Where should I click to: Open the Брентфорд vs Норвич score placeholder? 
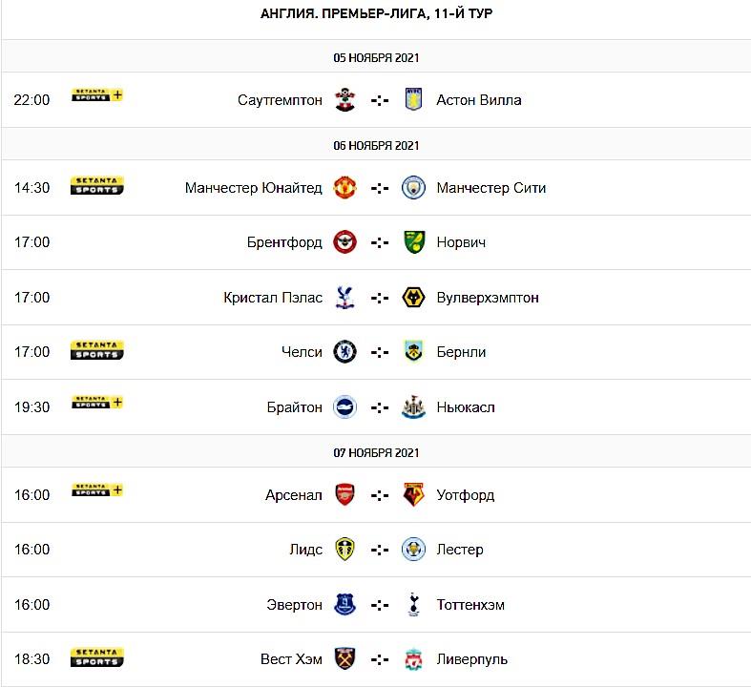(380, 242)
